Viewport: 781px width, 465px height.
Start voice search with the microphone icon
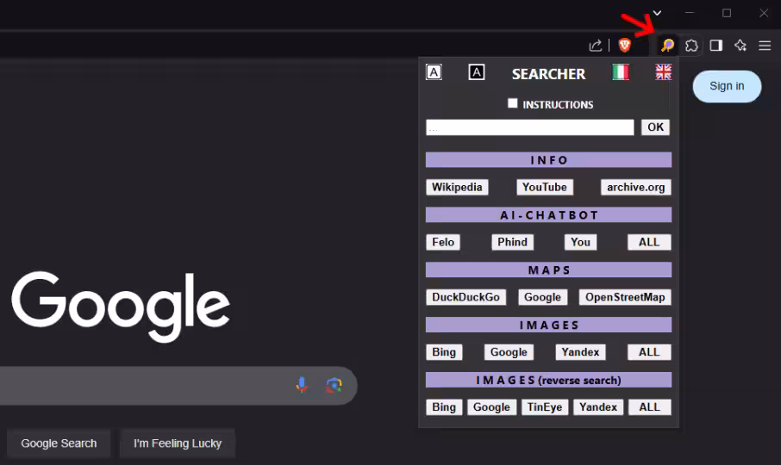point(301,385)
